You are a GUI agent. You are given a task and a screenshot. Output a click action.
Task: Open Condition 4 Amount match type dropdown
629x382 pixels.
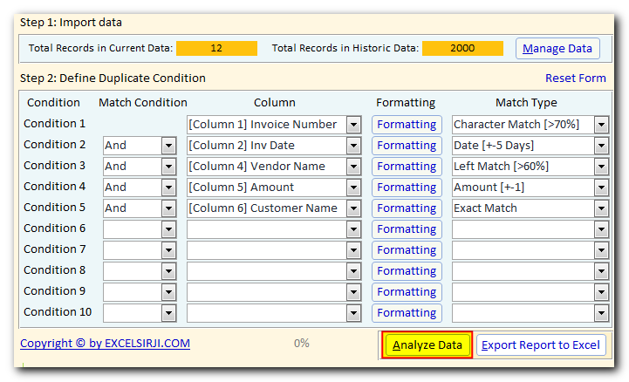[601, 188]
